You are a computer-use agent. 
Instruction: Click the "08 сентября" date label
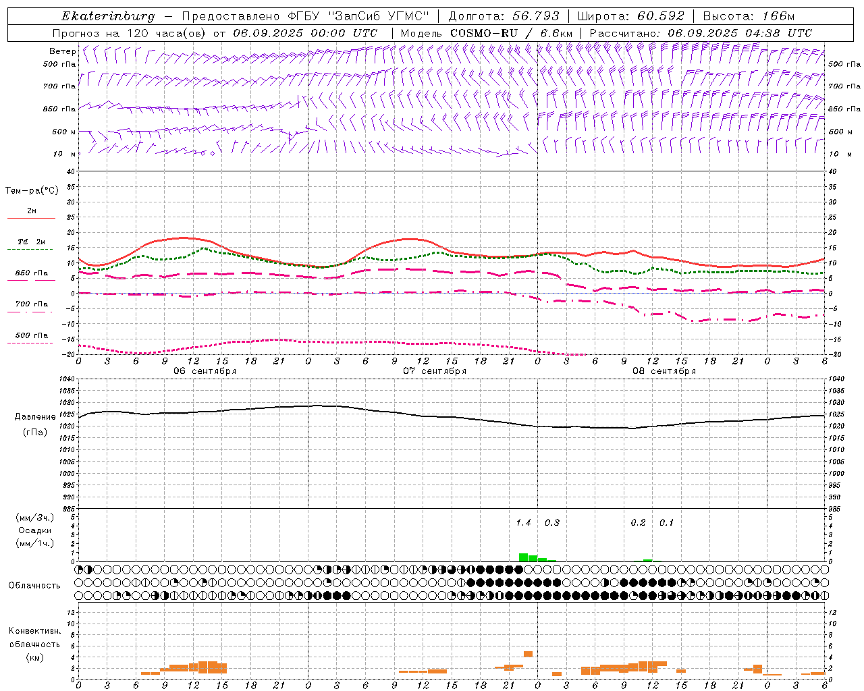point(664,371)
